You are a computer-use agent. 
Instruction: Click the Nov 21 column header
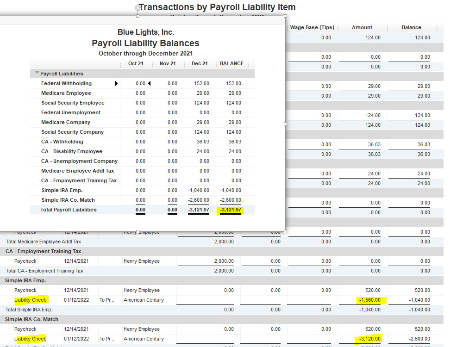point(168,63)
